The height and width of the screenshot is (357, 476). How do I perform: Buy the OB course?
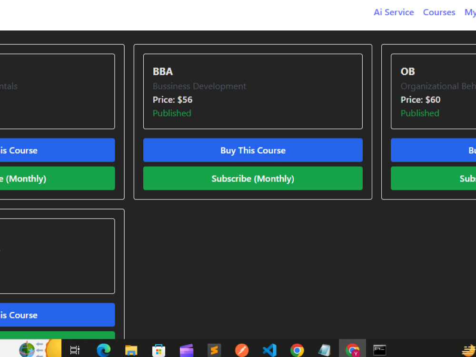pyautogui.click(x=434, y=150)
